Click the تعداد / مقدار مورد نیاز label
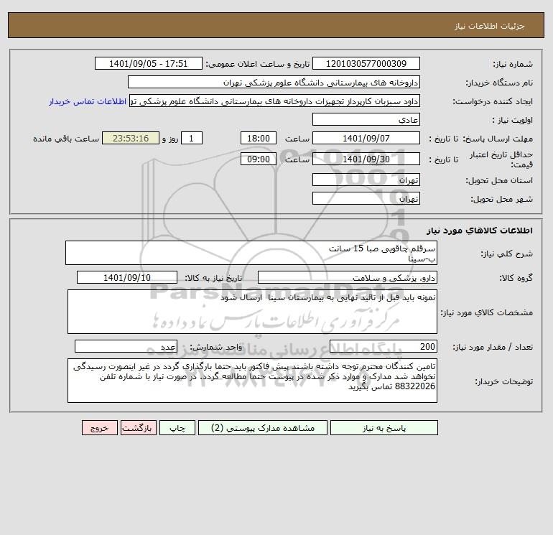The width and height of the screenshot is (553, 535). (493, 347)
